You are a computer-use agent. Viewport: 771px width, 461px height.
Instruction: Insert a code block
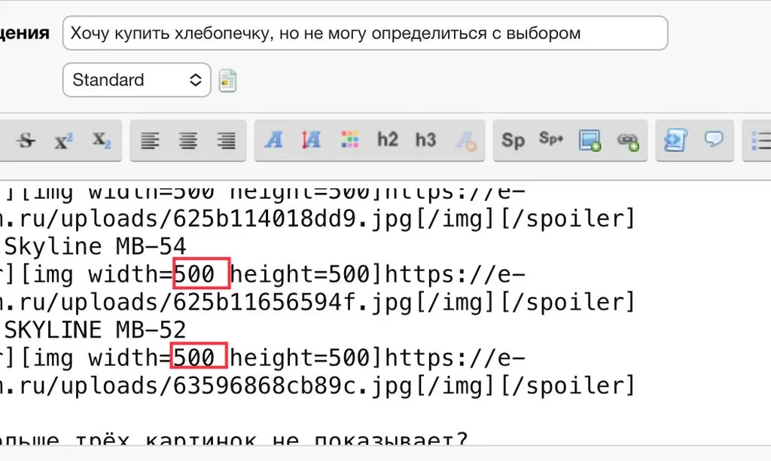(675, 140)
